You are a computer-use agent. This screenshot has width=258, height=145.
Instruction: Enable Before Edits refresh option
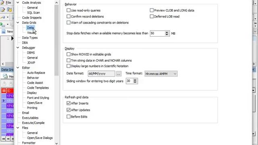pyautogui.click(x=69, y=117)
